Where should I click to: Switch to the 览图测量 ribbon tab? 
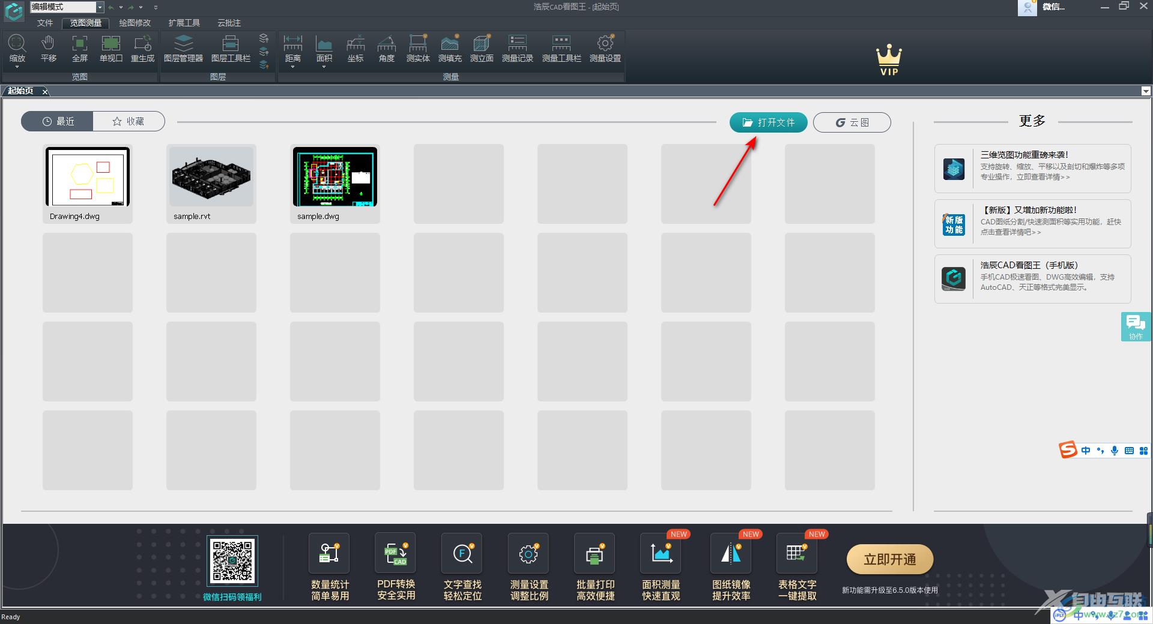click(86, 23)
